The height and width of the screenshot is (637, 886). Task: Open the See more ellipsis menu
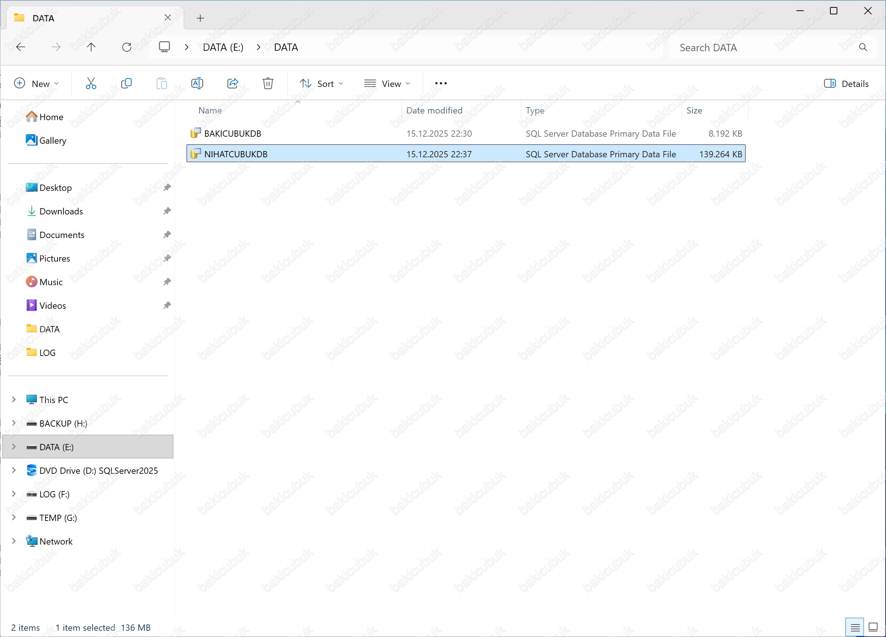(x=441, y=84)
